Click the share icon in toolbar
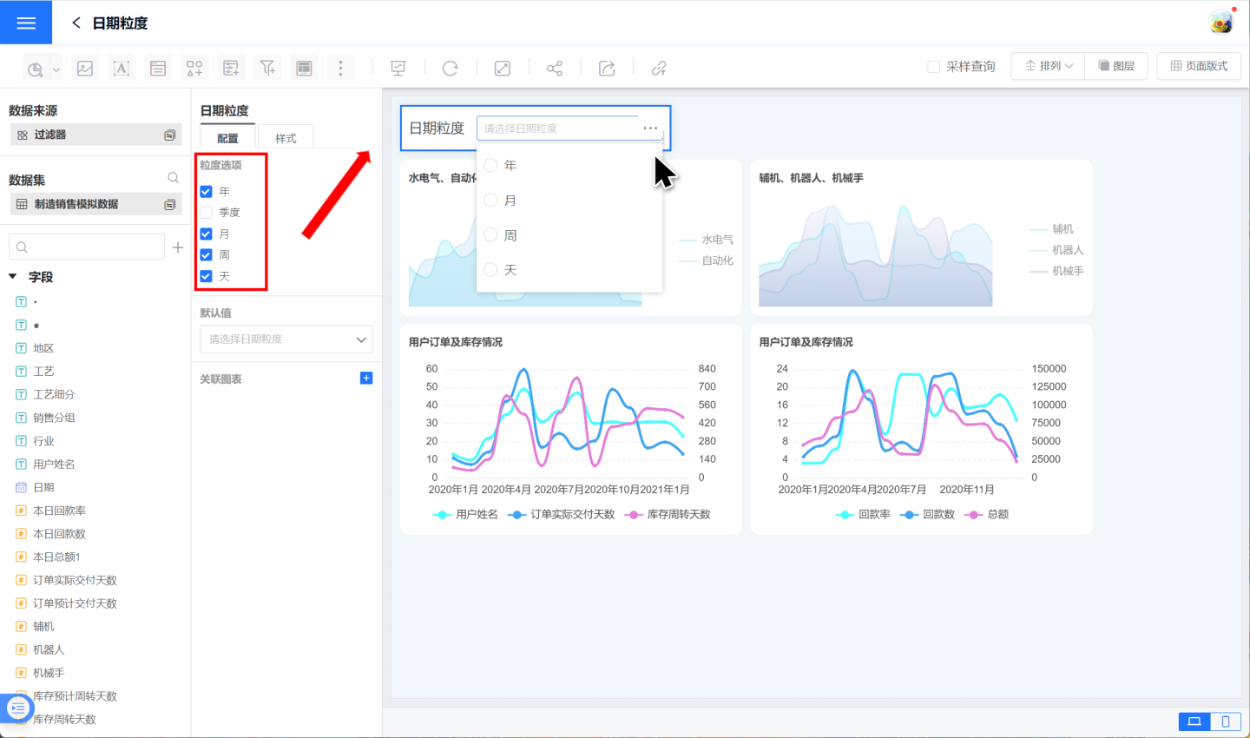 [x=554, y=68]
